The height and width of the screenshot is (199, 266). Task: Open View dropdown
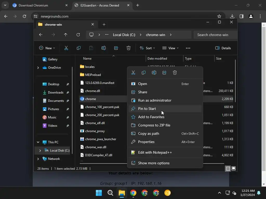tap(170, 48)
